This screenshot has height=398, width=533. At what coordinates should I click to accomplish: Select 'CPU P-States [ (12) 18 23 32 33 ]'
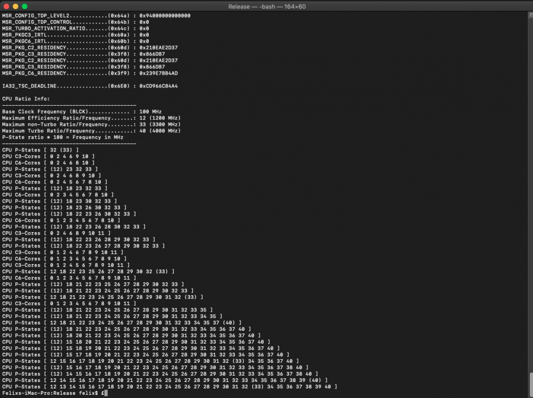click(55, 189)
